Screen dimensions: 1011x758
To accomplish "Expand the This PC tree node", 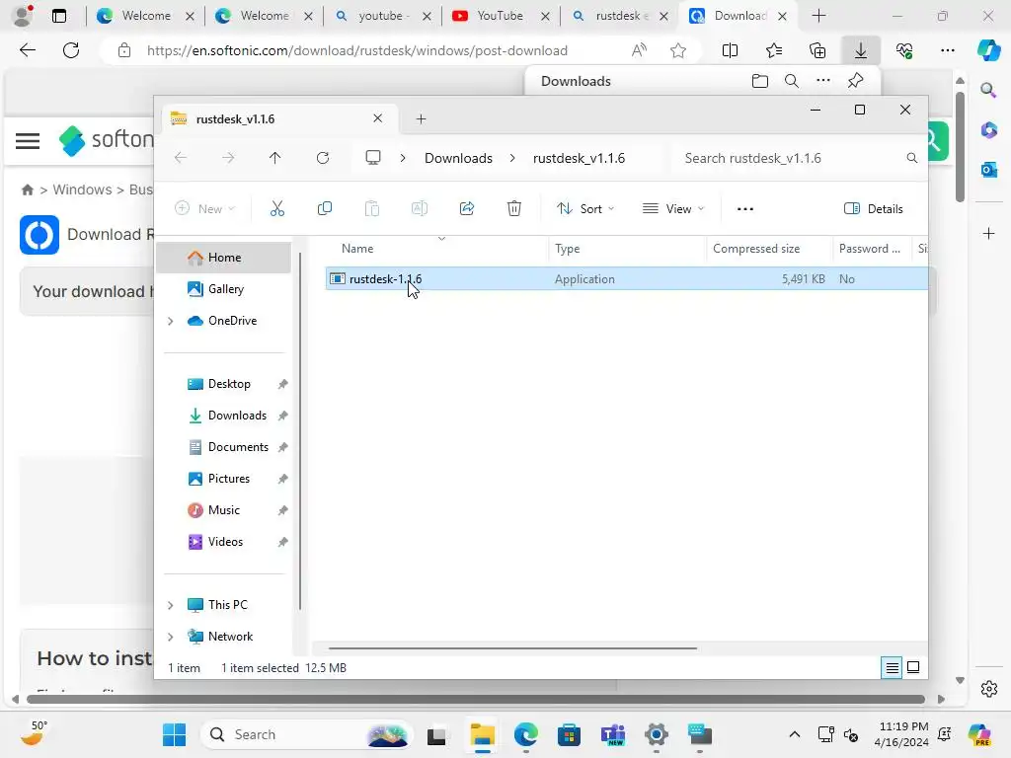I will click(171, 605).
